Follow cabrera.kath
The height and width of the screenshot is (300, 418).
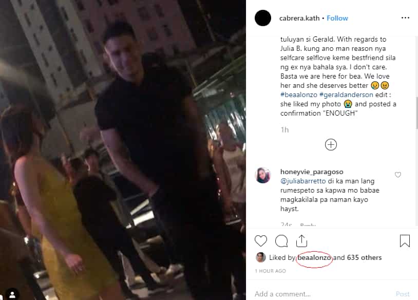pyautogui.click(x=337, y=18)
